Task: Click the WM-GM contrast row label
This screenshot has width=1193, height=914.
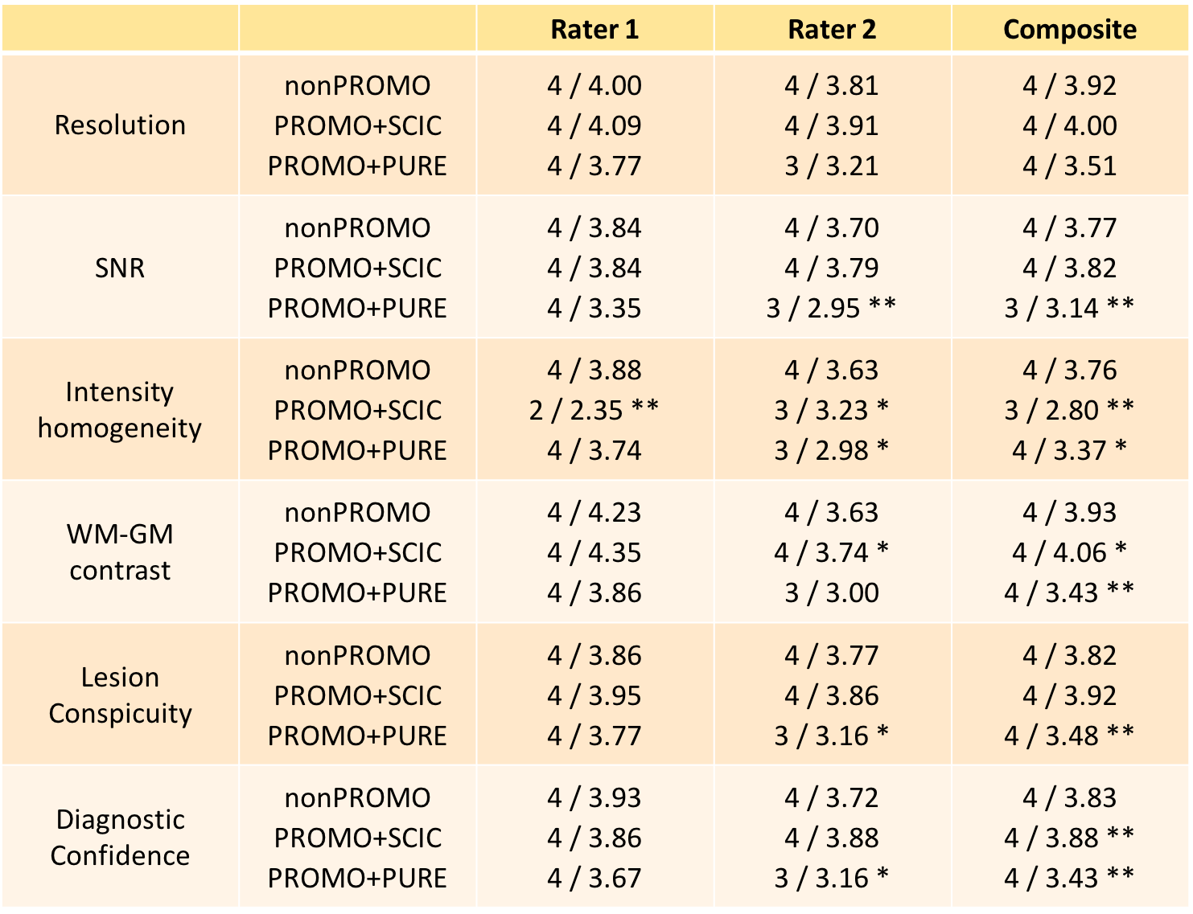Action: 120,552
